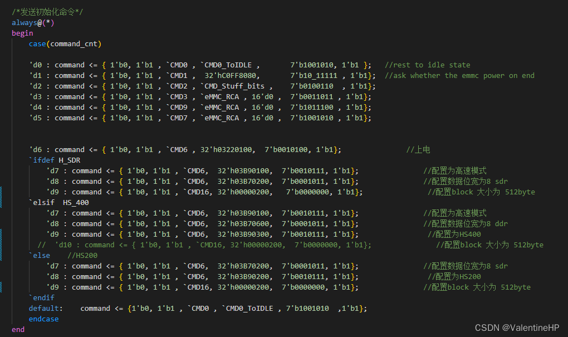Click the final end keyword
Image resolution: width=568 pixels, height=337 pixels.
click(18, 330)
